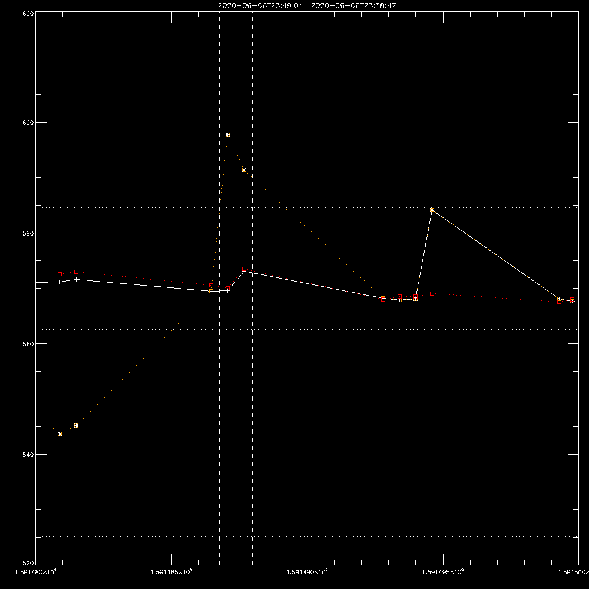Click the dotted horizontal limit line near 525
Viewport: 589px width, 589px height.
(x=307, y=537)
